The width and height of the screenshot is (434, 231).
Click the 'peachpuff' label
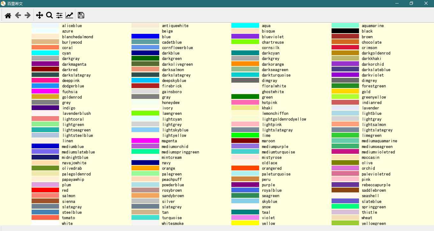(172, 179)
